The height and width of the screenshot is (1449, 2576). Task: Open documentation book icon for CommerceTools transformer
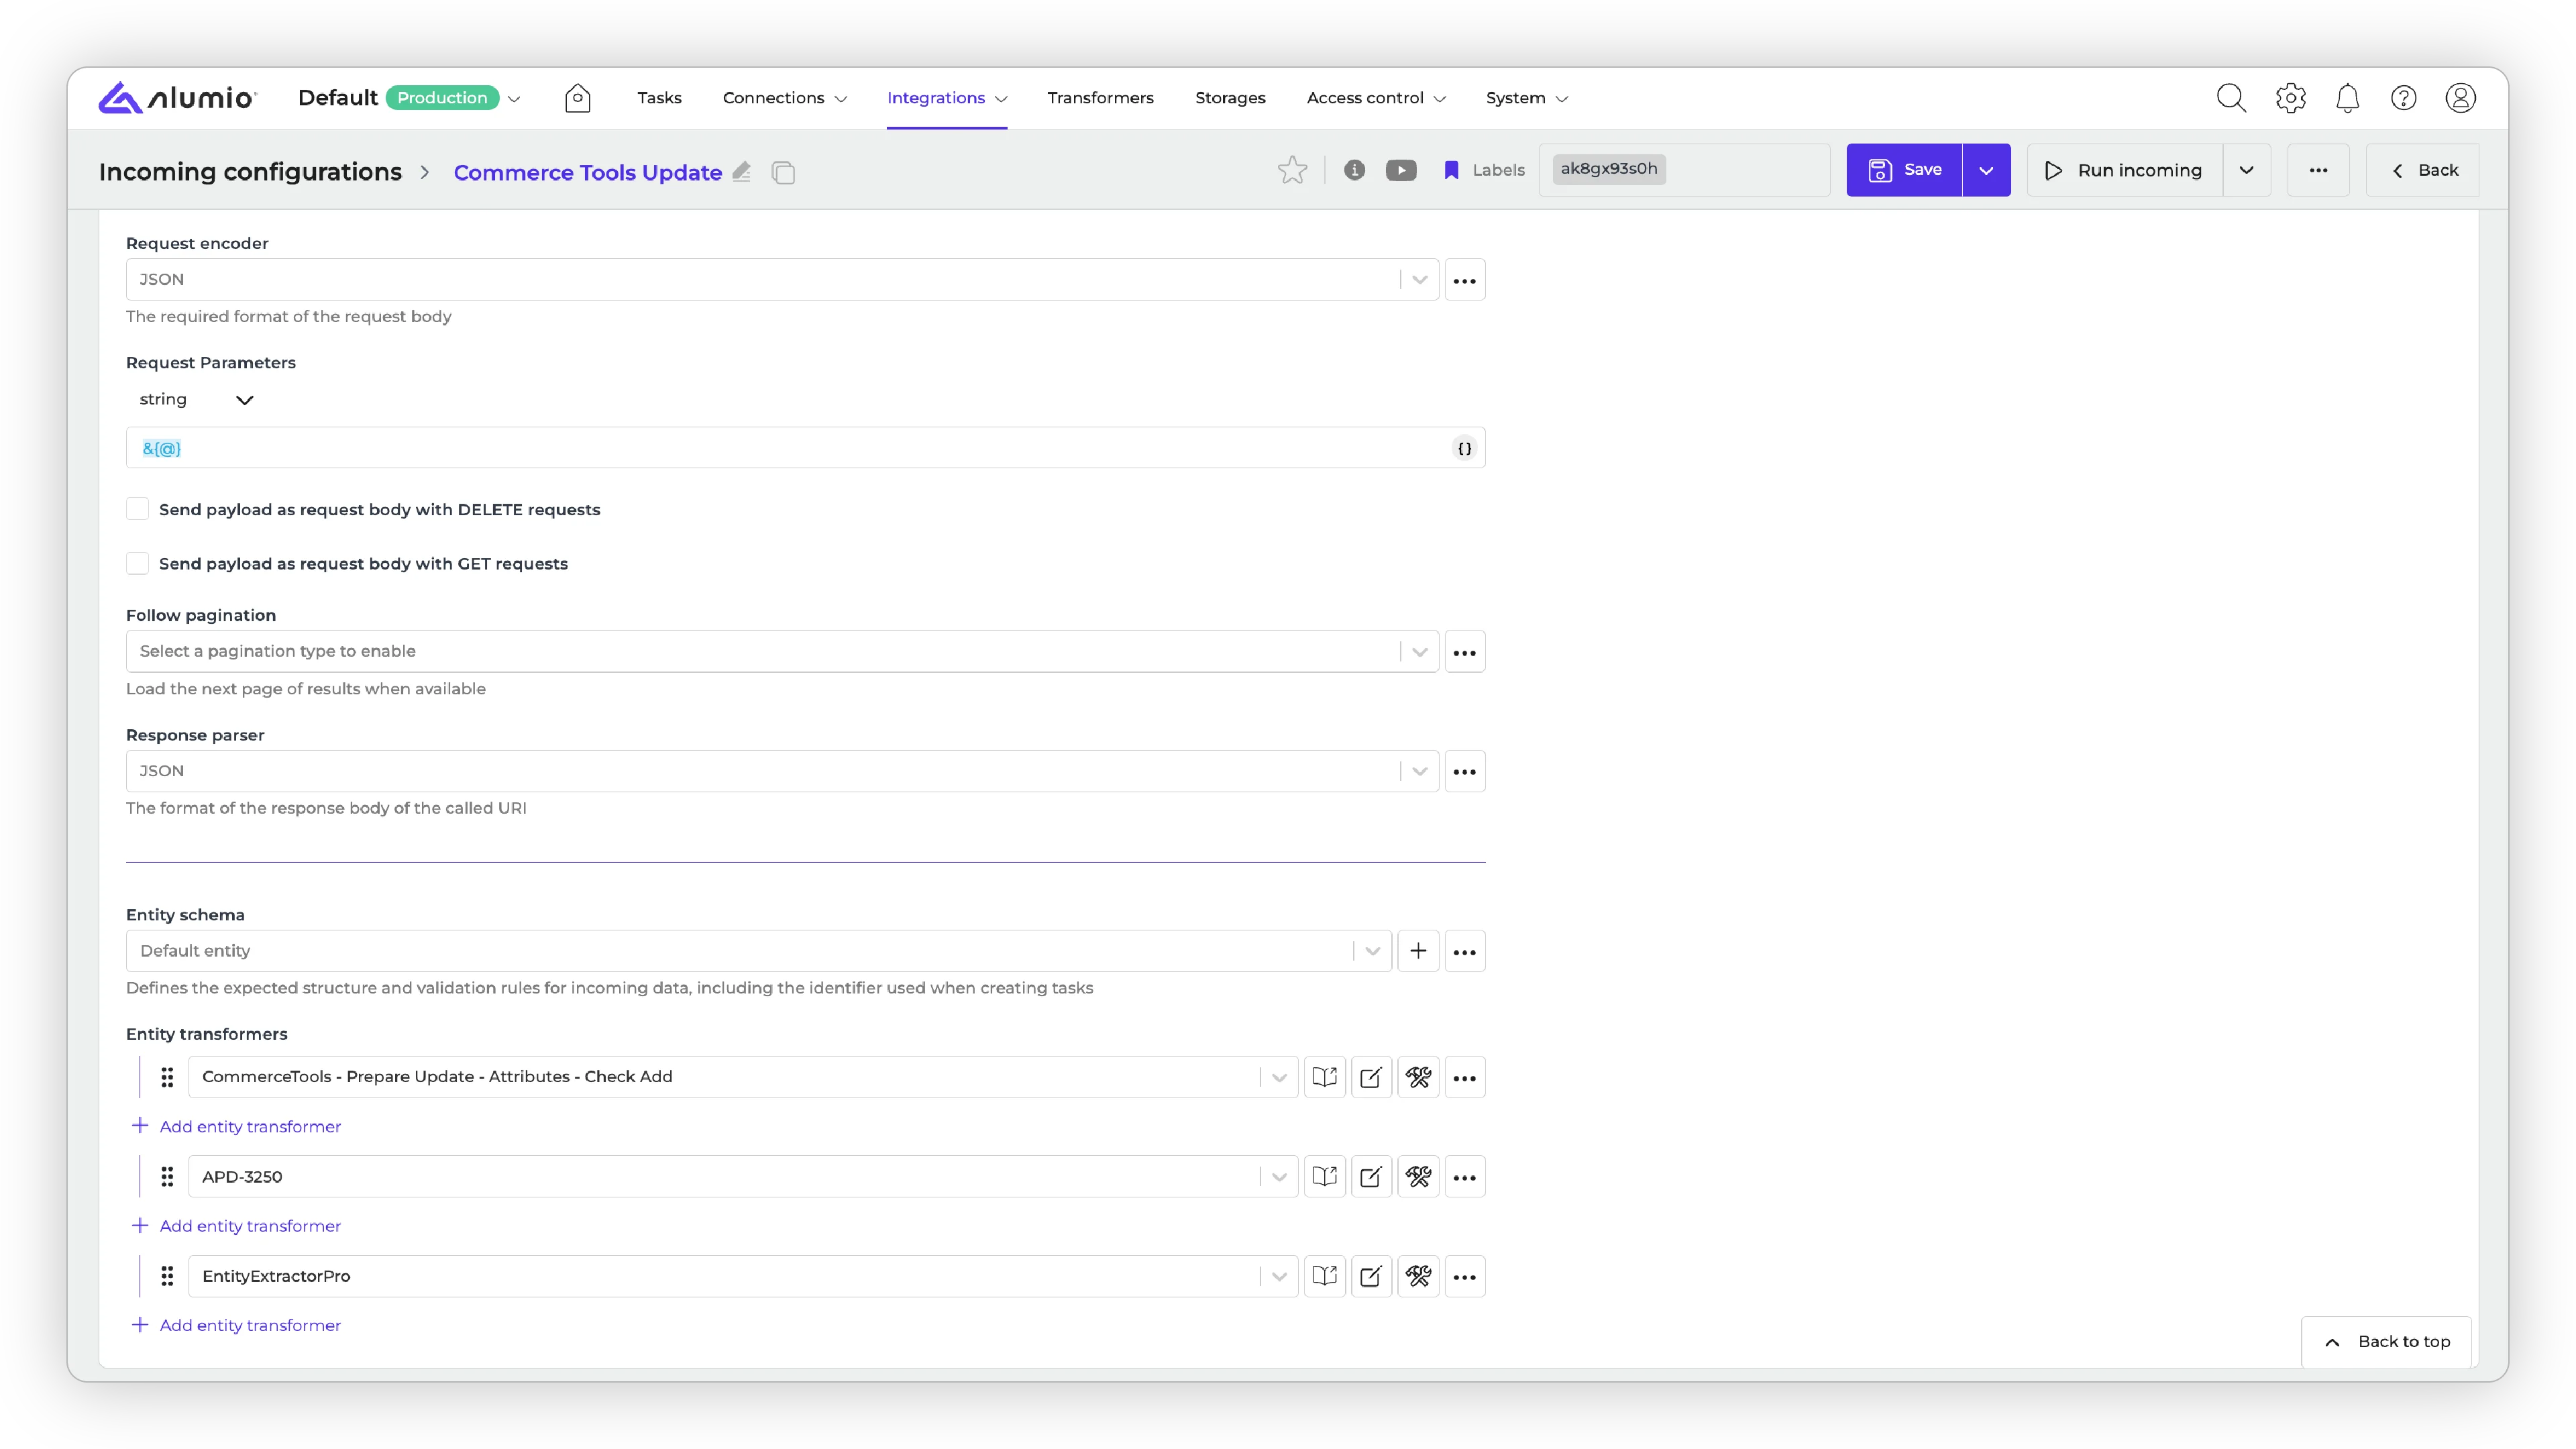1324,1077
